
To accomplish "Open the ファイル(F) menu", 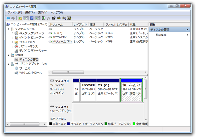I will [x=15, y=13].
